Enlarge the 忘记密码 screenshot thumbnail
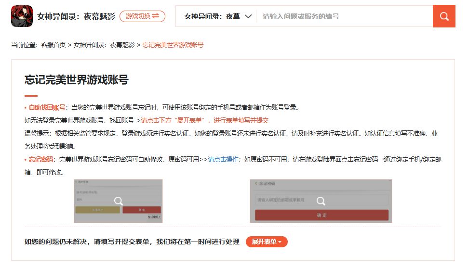 [x=321, y=201]
